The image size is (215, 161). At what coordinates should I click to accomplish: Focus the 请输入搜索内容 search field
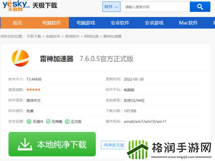tap(155, 7)
